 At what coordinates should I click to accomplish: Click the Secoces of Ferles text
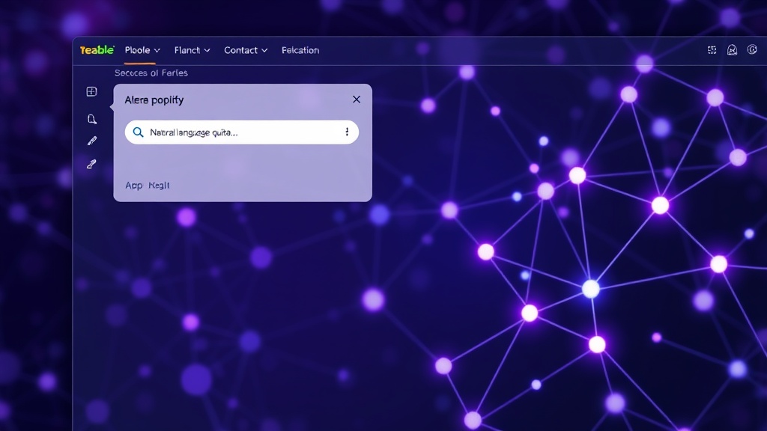tap(151, 73)
